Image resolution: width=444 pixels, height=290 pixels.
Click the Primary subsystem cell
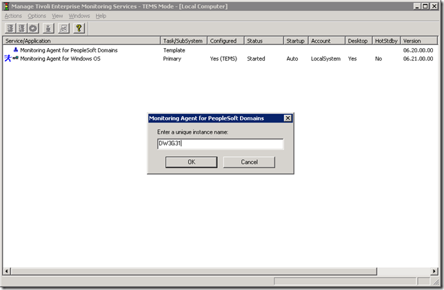[172, 59]
